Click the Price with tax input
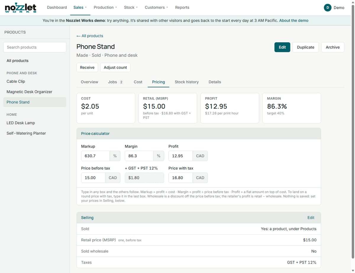 180,178
